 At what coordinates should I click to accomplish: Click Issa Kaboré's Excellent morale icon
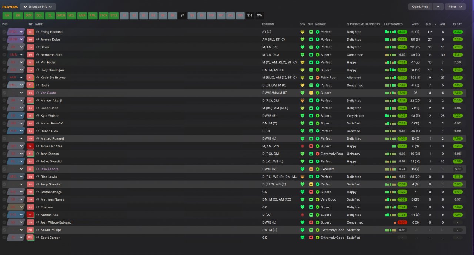pos(317,169)
